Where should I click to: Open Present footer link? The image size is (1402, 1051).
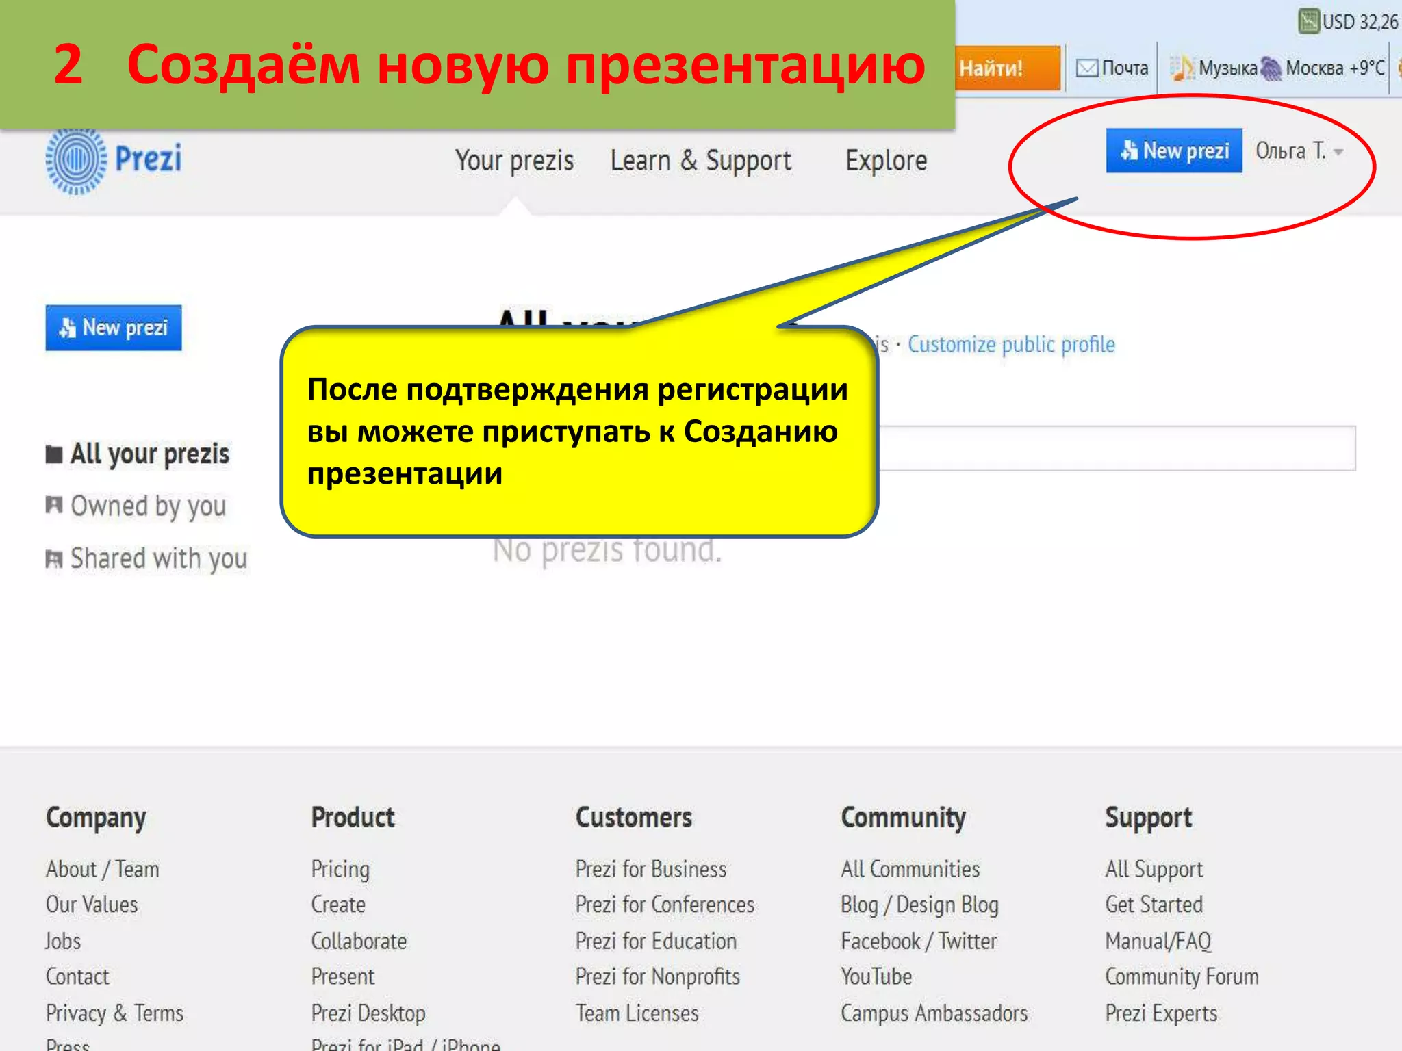tap(343, 976)
